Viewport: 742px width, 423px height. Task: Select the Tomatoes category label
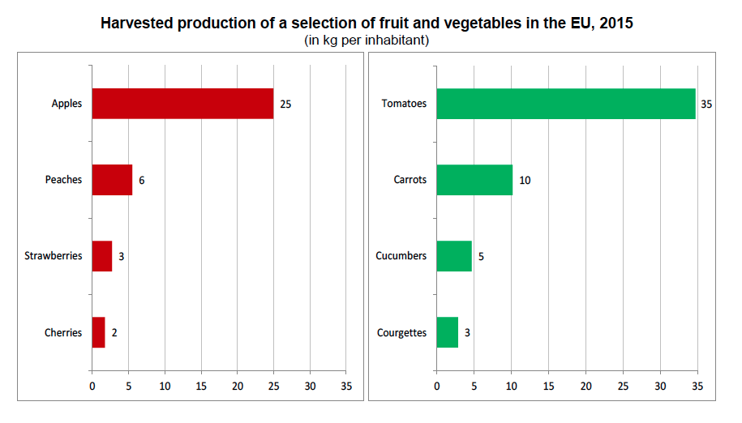(x=403, y=104)
